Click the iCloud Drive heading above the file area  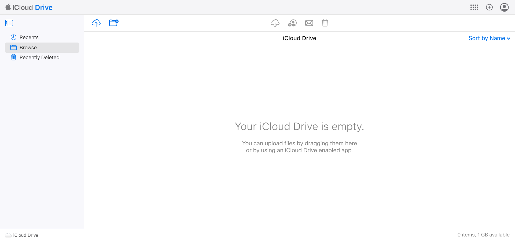click(x=299, y=38)
